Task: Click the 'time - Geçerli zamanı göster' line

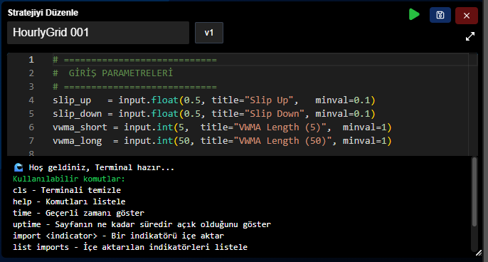Action: click(78, 213)
